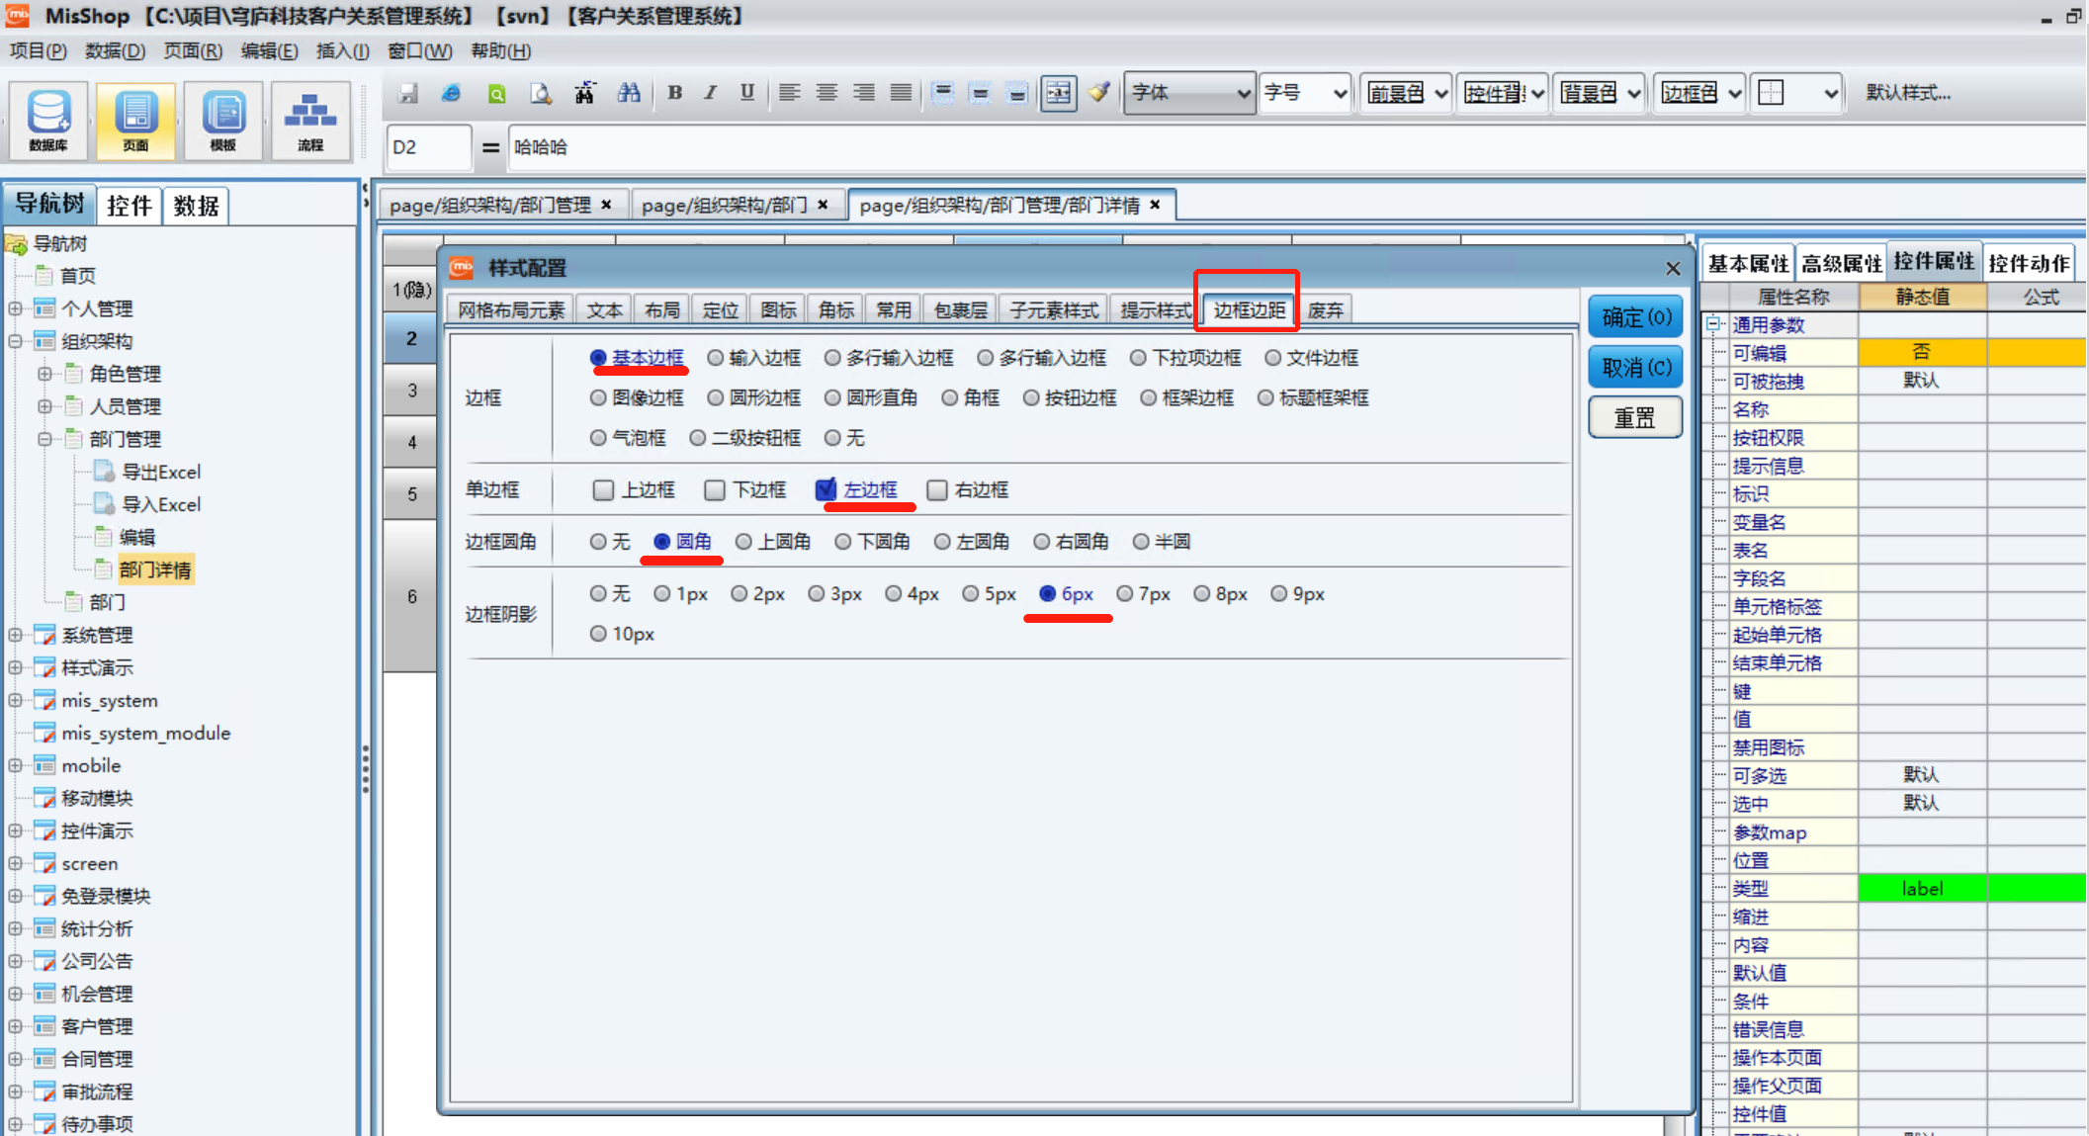Open the 背景色 background color dropdown
Viewport: 2089px width, 1136px height.
[1599, 93]
